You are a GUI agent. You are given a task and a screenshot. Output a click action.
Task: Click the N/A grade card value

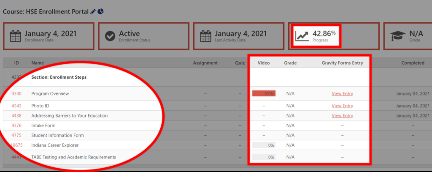coord(416,34)
